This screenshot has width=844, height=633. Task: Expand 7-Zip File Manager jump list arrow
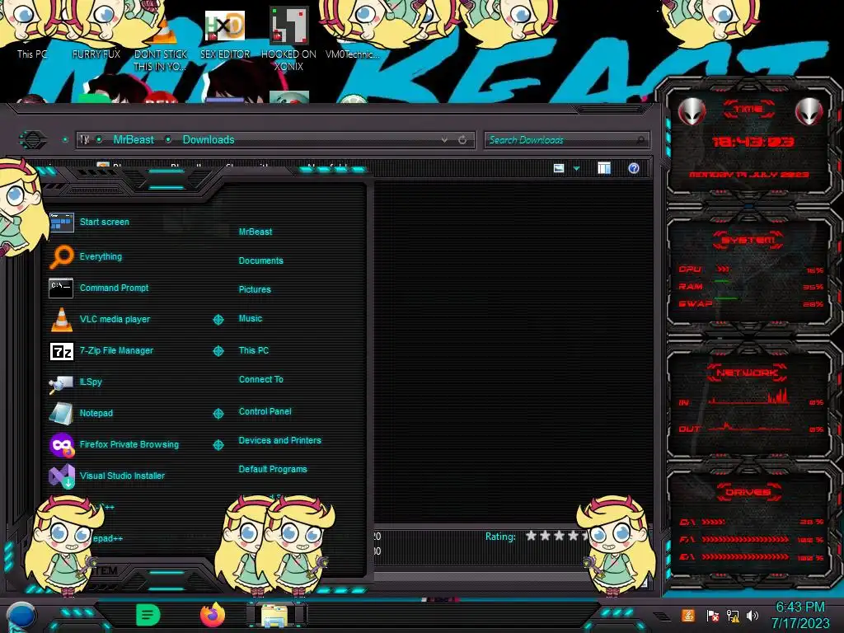click(x=218, y=351)
